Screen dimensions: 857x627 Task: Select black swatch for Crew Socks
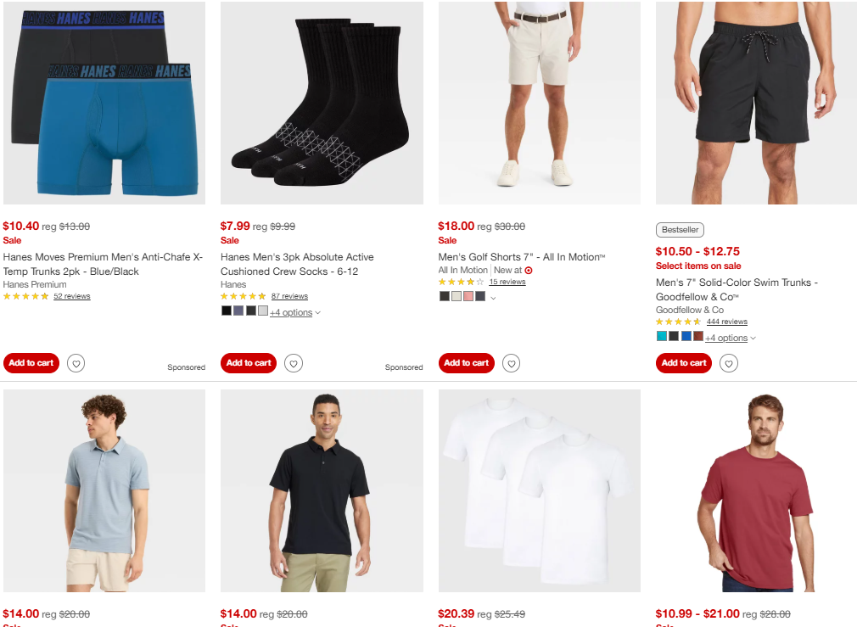227,311
